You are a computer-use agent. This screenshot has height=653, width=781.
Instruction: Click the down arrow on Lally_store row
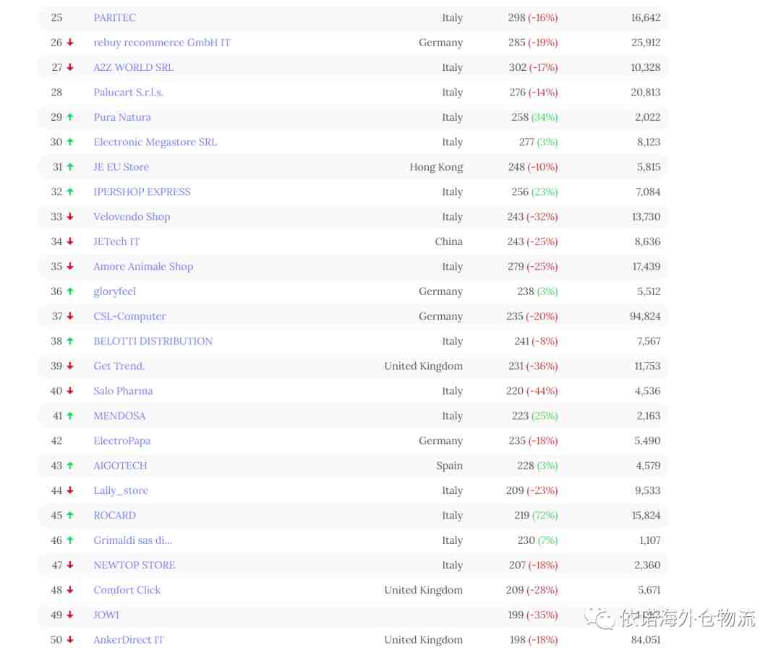[70, 491]
